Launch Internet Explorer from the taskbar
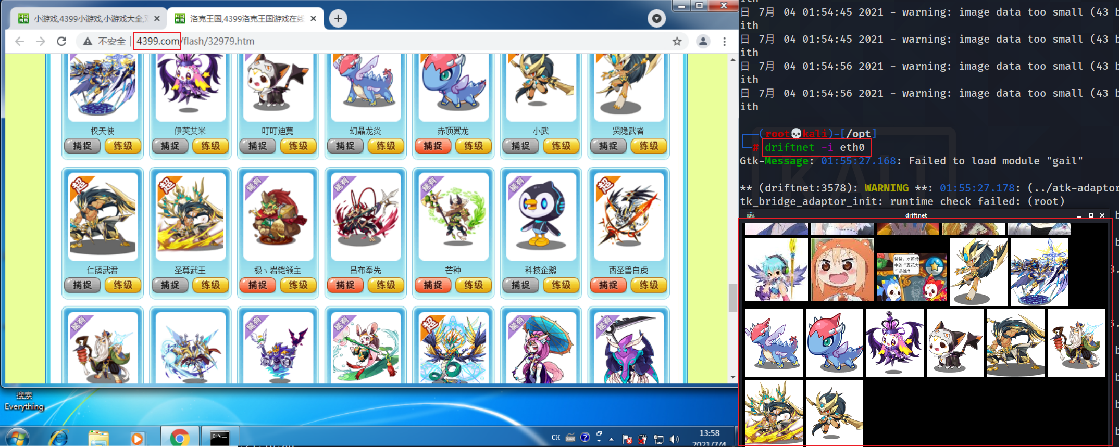Image resolution: width=1119 pixels, height=447 pixels. point(58,438)
